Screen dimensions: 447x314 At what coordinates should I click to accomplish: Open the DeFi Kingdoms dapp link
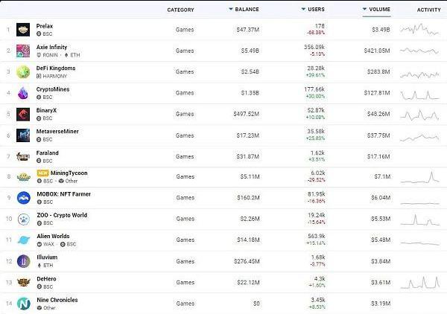56,68
